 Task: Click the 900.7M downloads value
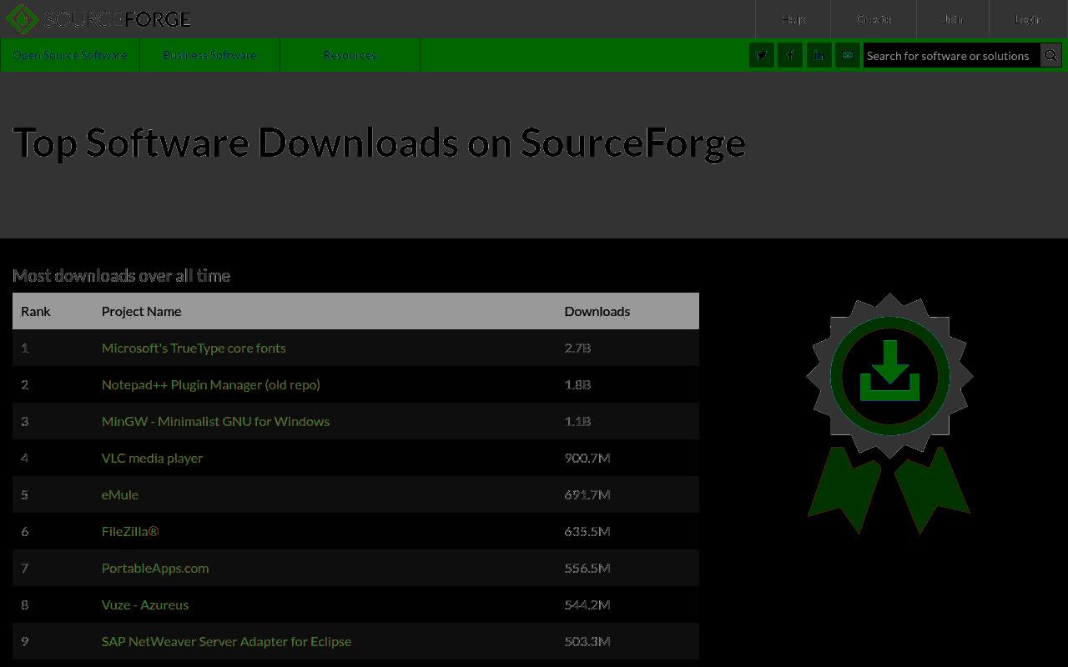pyautogui.click(x=587, y=458)
